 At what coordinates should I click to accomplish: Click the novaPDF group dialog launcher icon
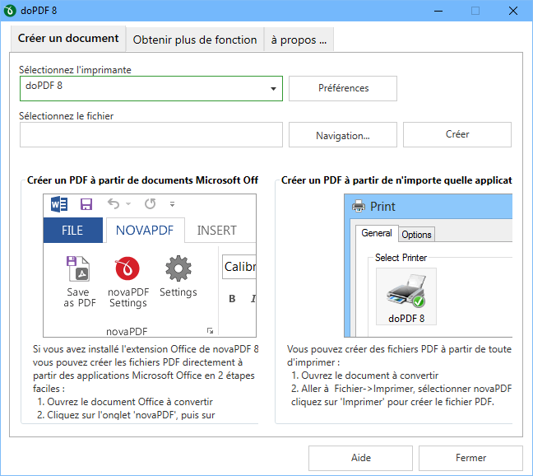[210, 331]
